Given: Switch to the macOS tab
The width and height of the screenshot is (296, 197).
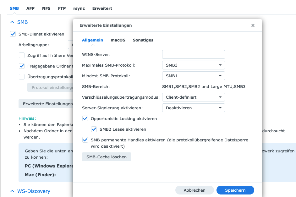Looking at the screenshot, I should (x=118, y=40).
